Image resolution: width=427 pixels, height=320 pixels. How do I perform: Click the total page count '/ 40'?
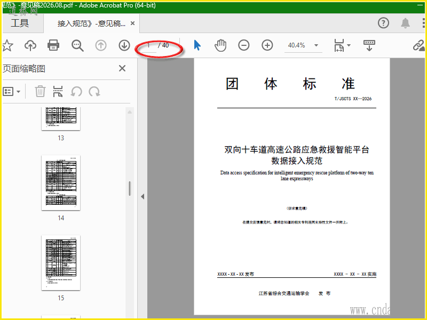tap(163, 45)
